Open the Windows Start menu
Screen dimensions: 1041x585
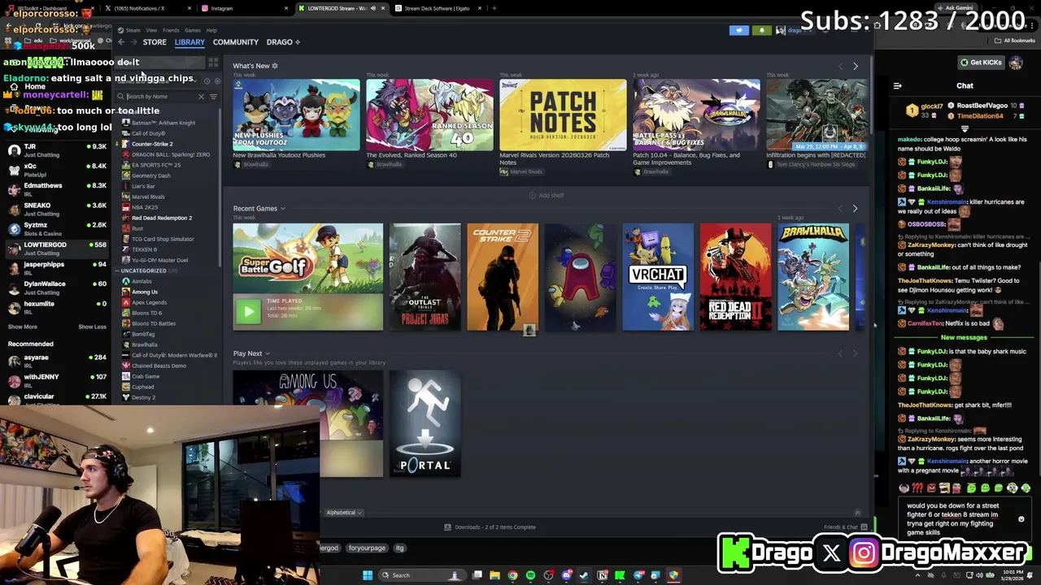tap(368, 575)
